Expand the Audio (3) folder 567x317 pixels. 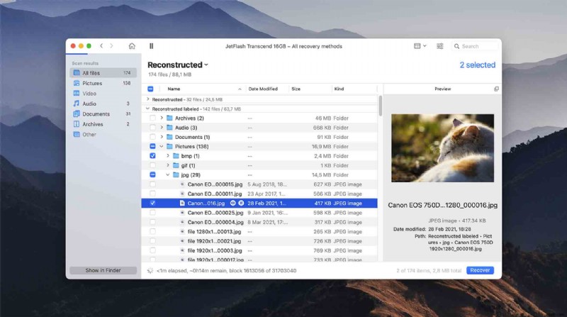tap(162, 128)
